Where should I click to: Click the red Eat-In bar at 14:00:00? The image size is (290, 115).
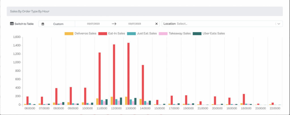[x=143, y=85]
